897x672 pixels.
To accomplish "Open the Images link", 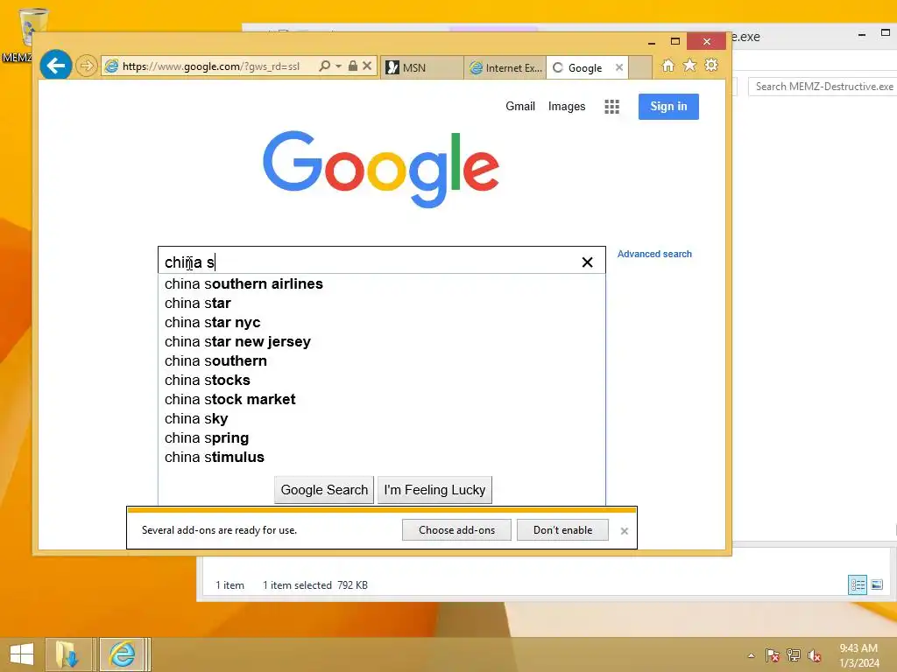I will (567, 106).
